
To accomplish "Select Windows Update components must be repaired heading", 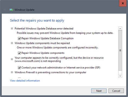I will pos(42,43).
